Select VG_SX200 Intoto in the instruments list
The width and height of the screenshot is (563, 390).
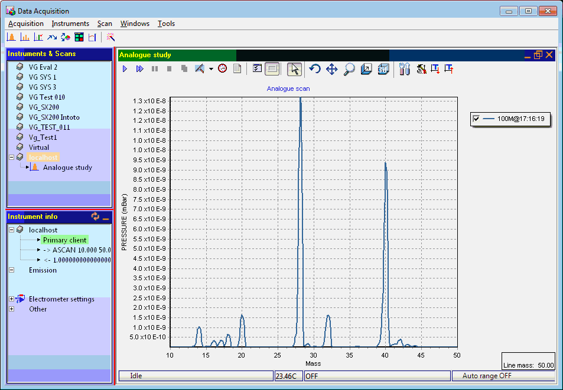click(54, 117)
